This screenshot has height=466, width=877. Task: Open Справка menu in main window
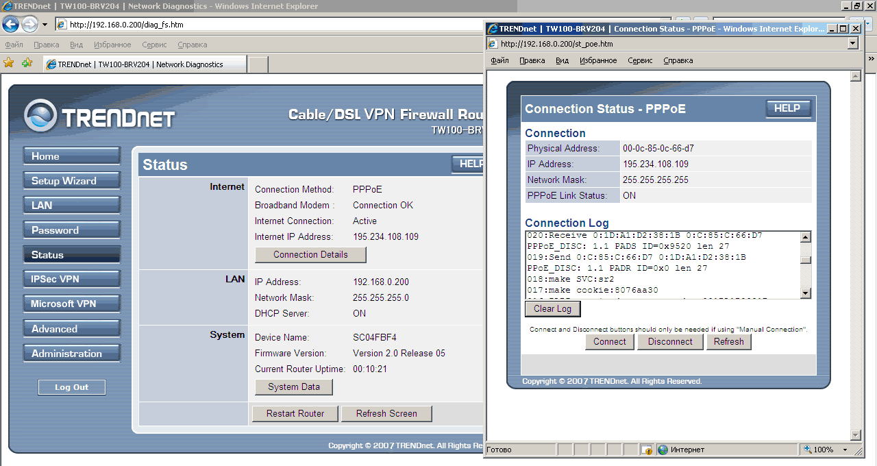pos(192,45)
